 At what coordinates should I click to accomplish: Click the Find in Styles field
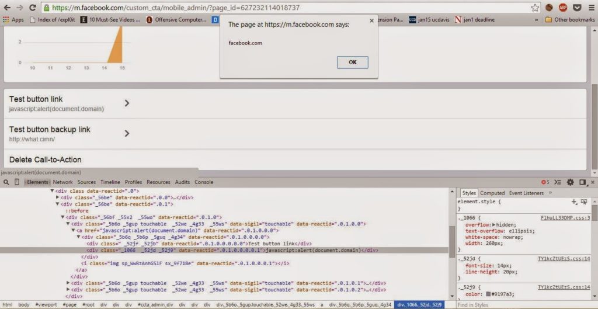(x=526, y=305)
